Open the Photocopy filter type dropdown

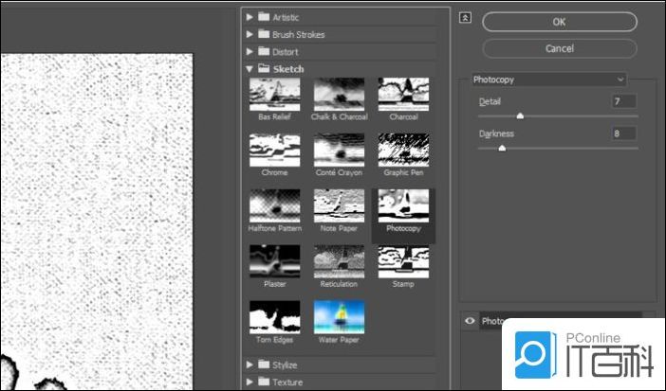548,80
